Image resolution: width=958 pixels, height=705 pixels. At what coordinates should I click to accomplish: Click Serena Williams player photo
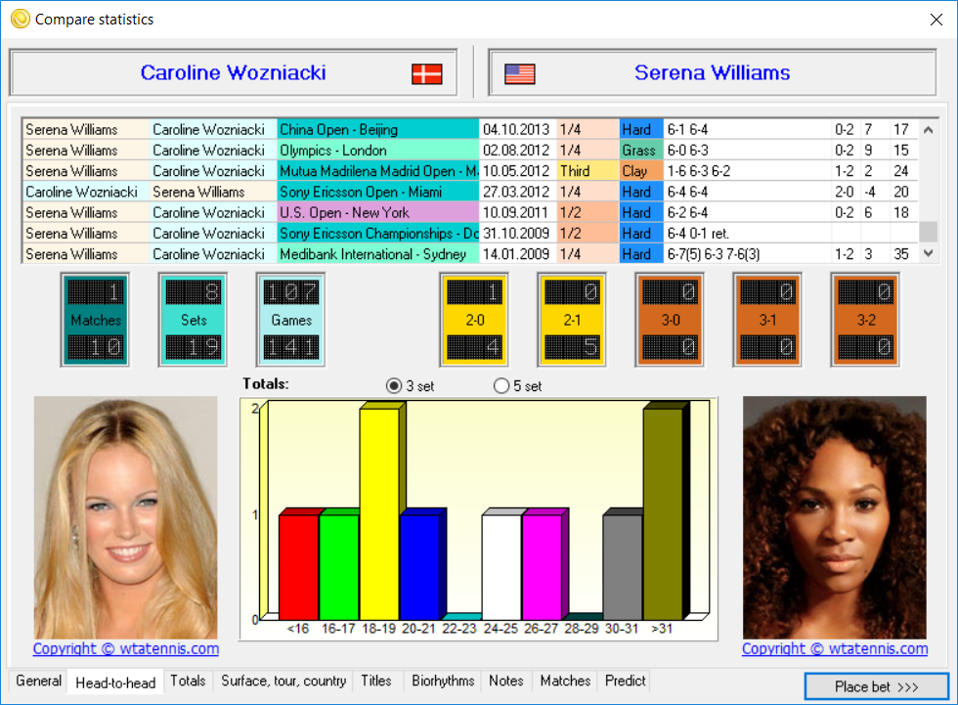834,517
